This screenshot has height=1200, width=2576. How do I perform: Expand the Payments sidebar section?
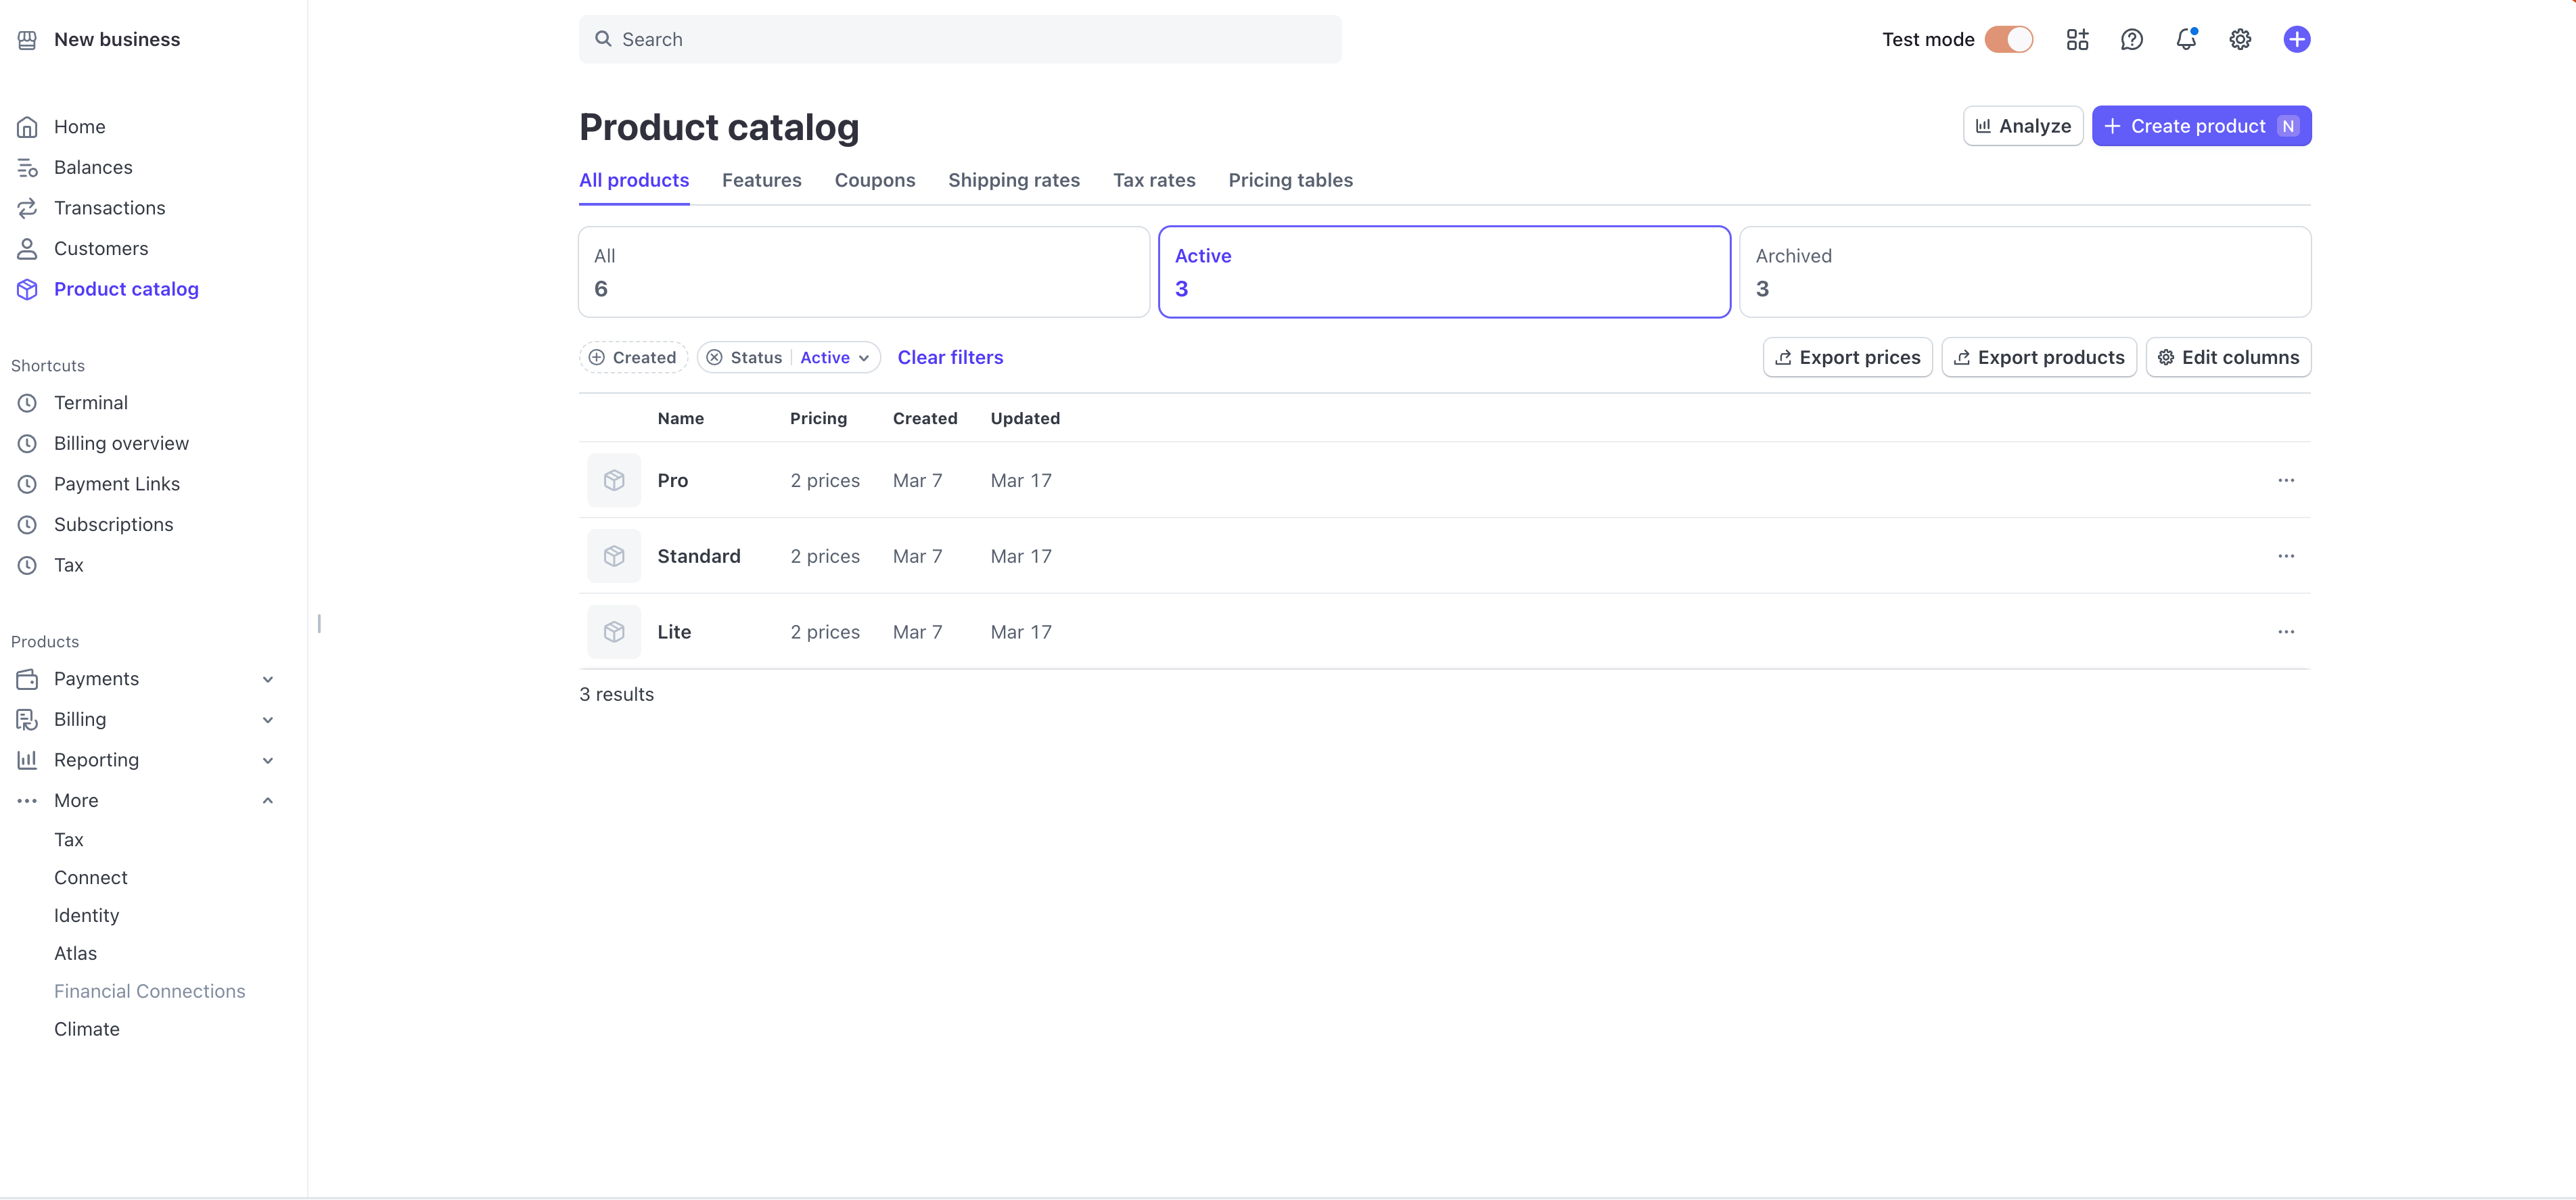(x=267, y=679)
